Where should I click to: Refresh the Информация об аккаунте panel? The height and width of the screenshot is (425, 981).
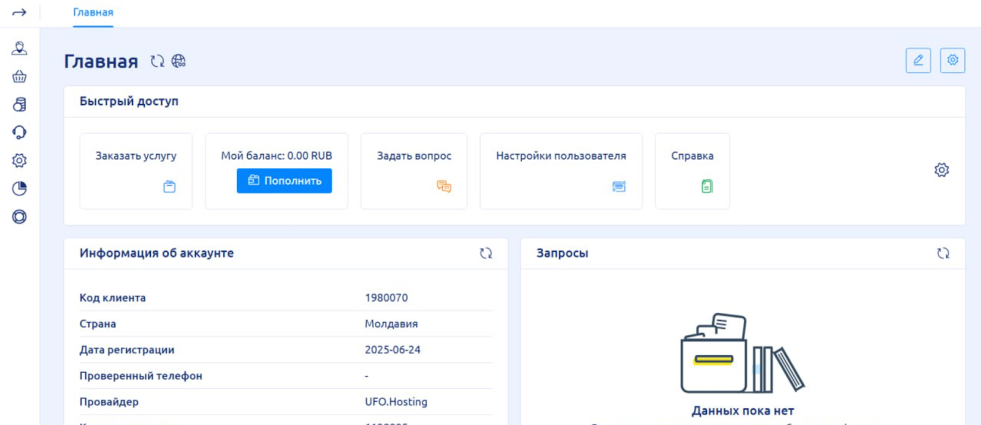[486, 253]
